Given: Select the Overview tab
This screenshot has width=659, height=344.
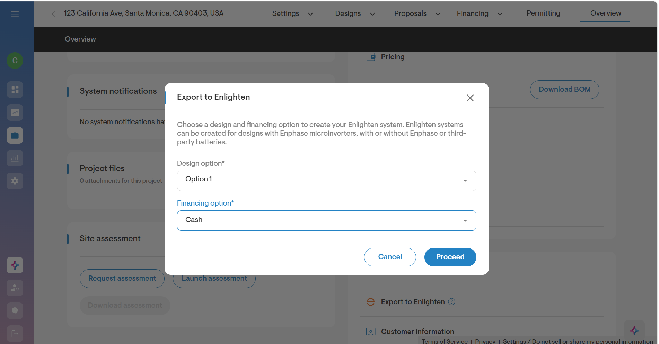Looking at the screenshot, I should 605,13.
